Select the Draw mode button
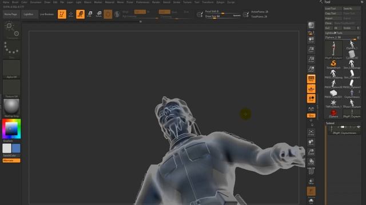Image resolution: width=366 pixels, height=205 pixels. 71,14
